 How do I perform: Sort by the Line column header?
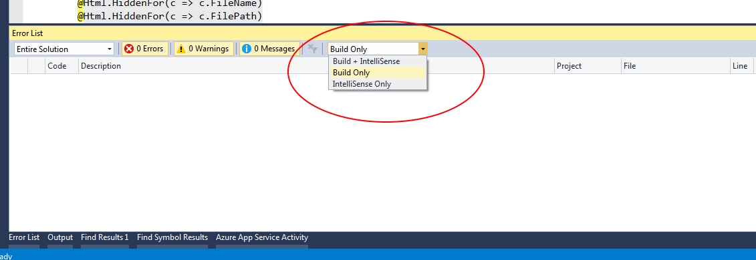coord(741,66)
